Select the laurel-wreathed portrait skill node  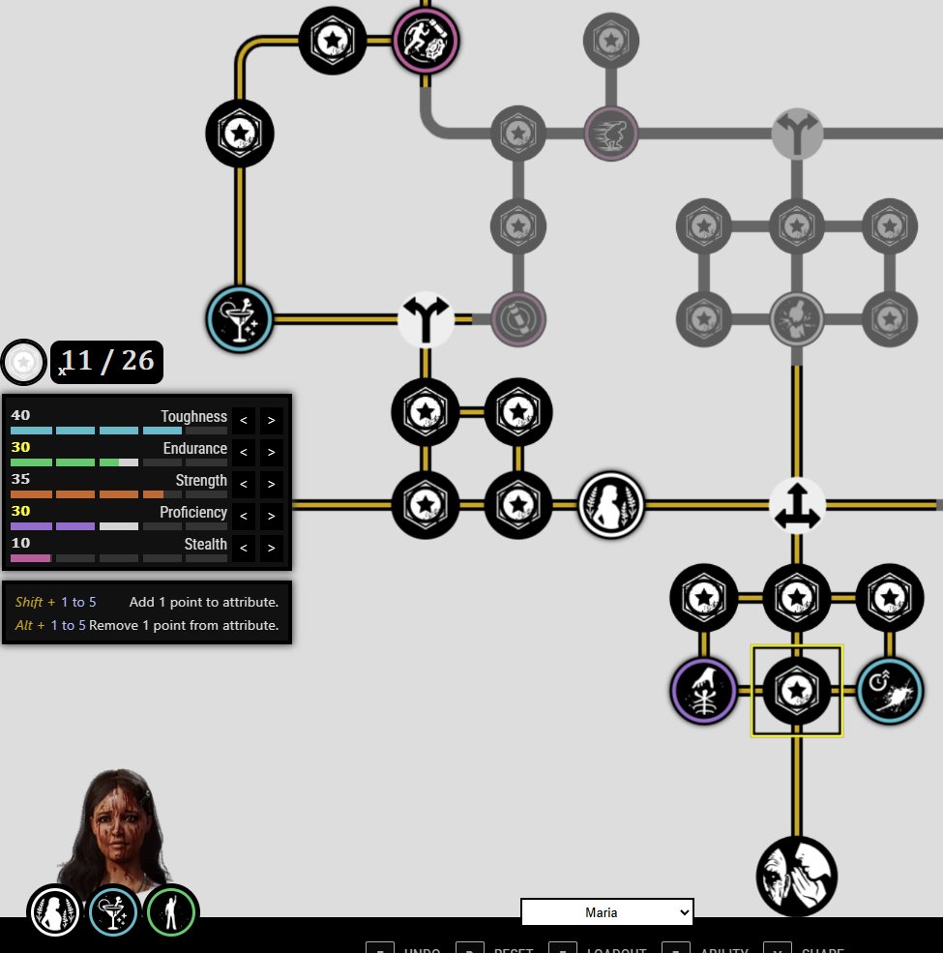610,503
